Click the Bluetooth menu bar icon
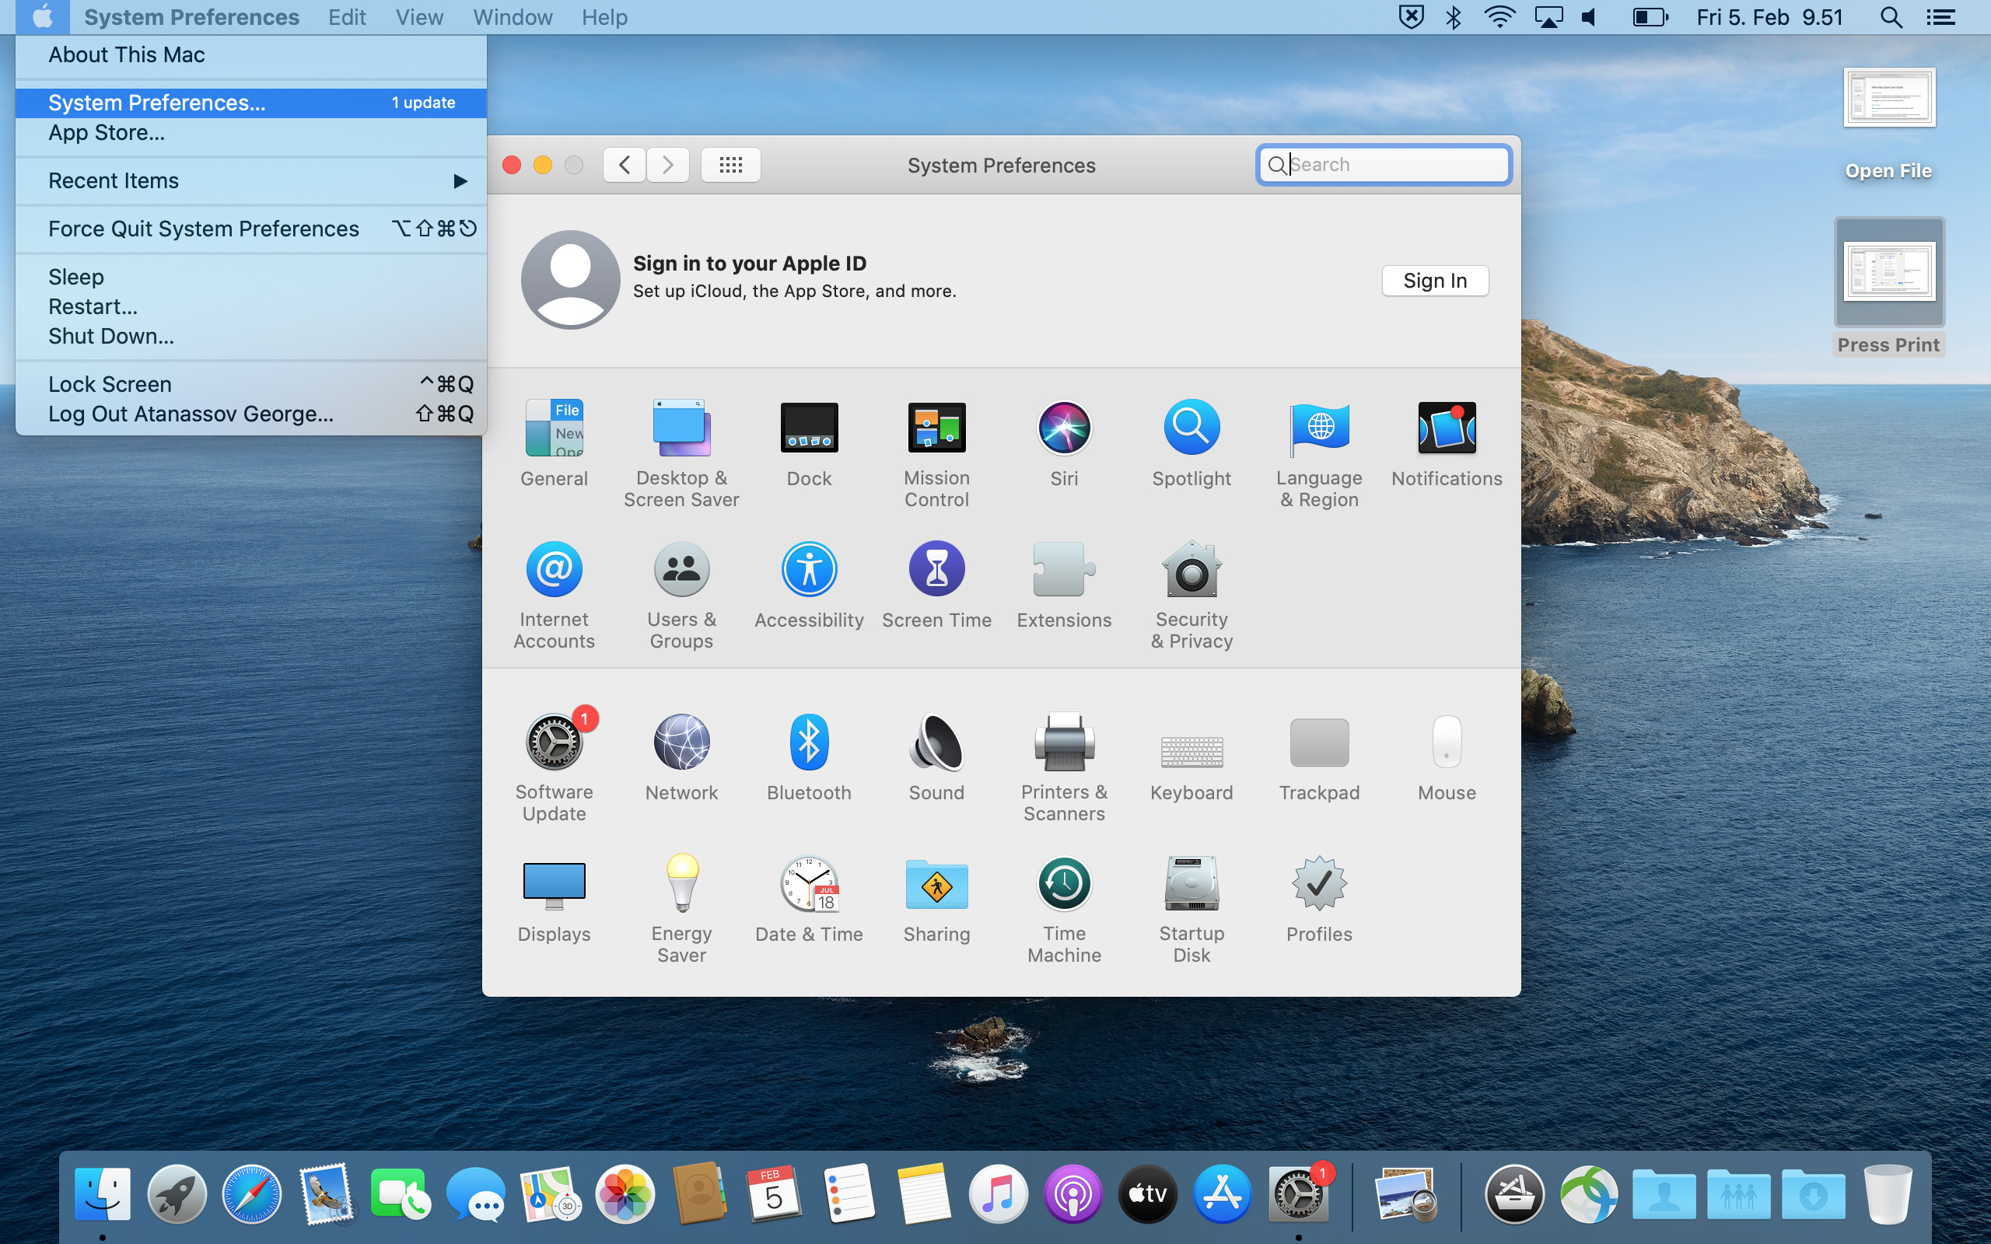This screenshot has width=1991, height=1244. click(1454, 17)
